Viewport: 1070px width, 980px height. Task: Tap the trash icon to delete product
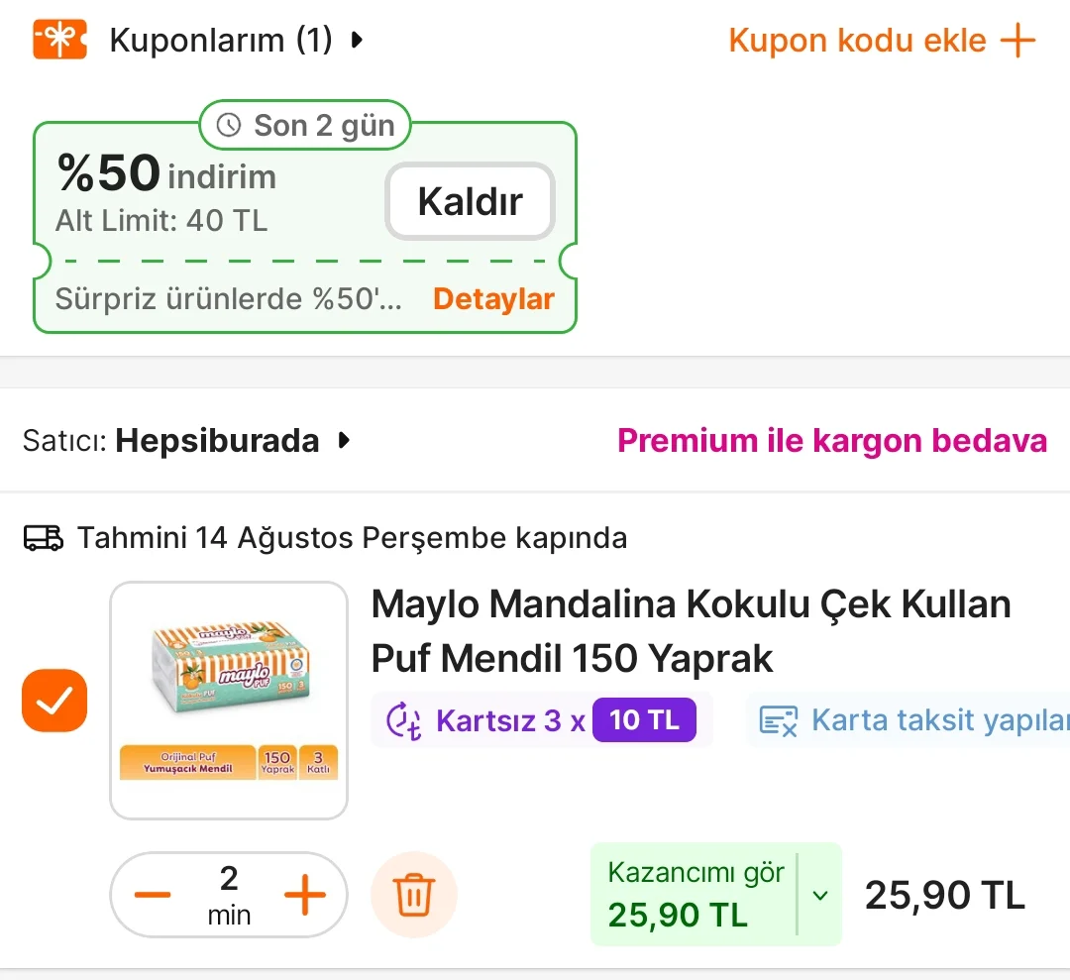tap(413, 896)
